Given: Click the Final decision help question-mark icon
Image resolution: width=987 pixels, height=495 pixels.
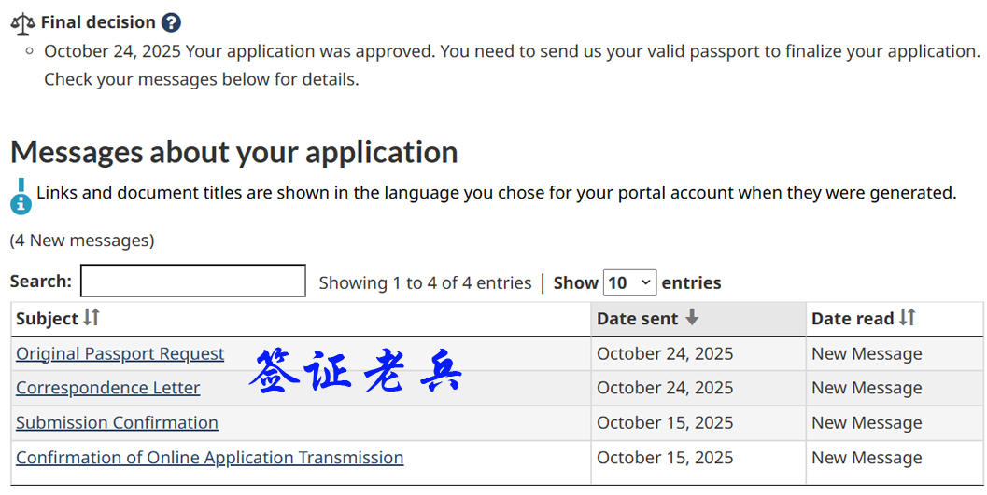Looking at the screenshot, I should 171,22.
